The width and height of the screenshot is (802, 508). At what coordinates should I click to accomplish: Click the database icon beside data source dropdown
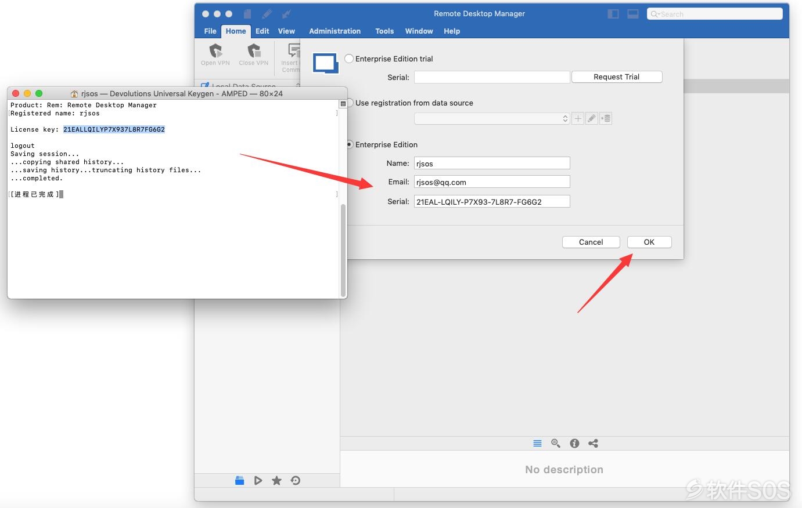pos(606,118)
